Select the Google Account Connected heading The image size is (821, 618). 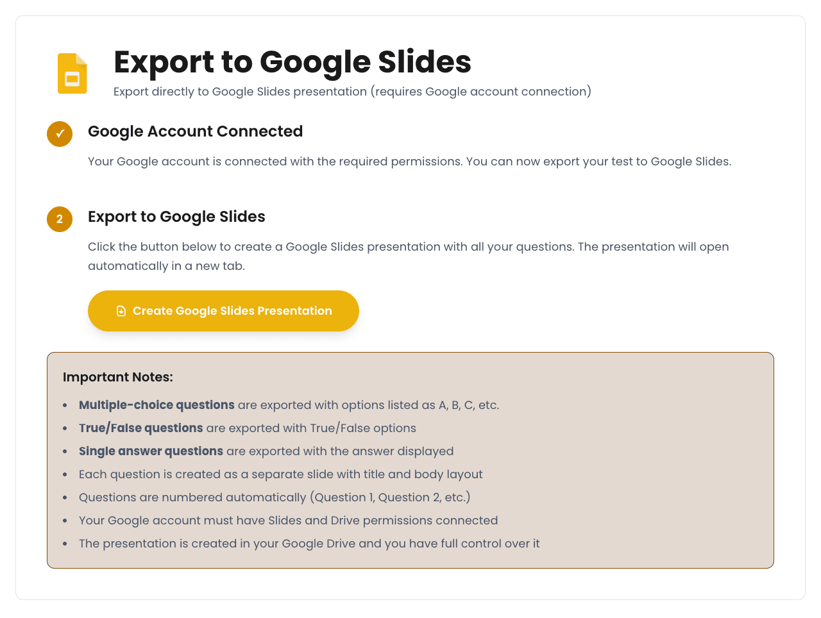(x=195, y=131)
